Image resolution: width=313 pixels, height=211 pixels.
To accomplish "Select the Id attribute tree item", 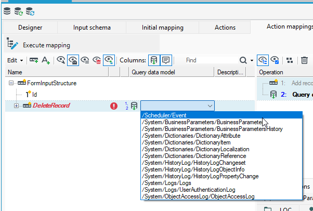I will point(34,94).
